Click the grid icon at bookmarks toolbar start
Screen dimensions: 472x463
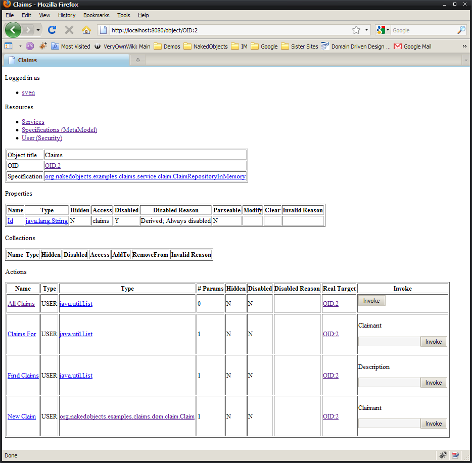point(9,46)
